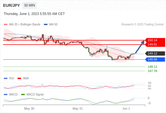Screen dimensions: 166x113
Task: Select the 150.14 resistance price tag
Action: pos(155,40)
